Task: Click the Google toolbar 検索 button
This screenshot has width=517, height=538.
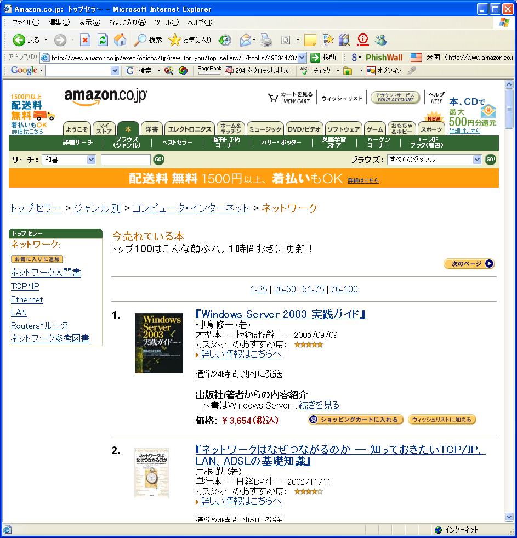Action: 139,71
